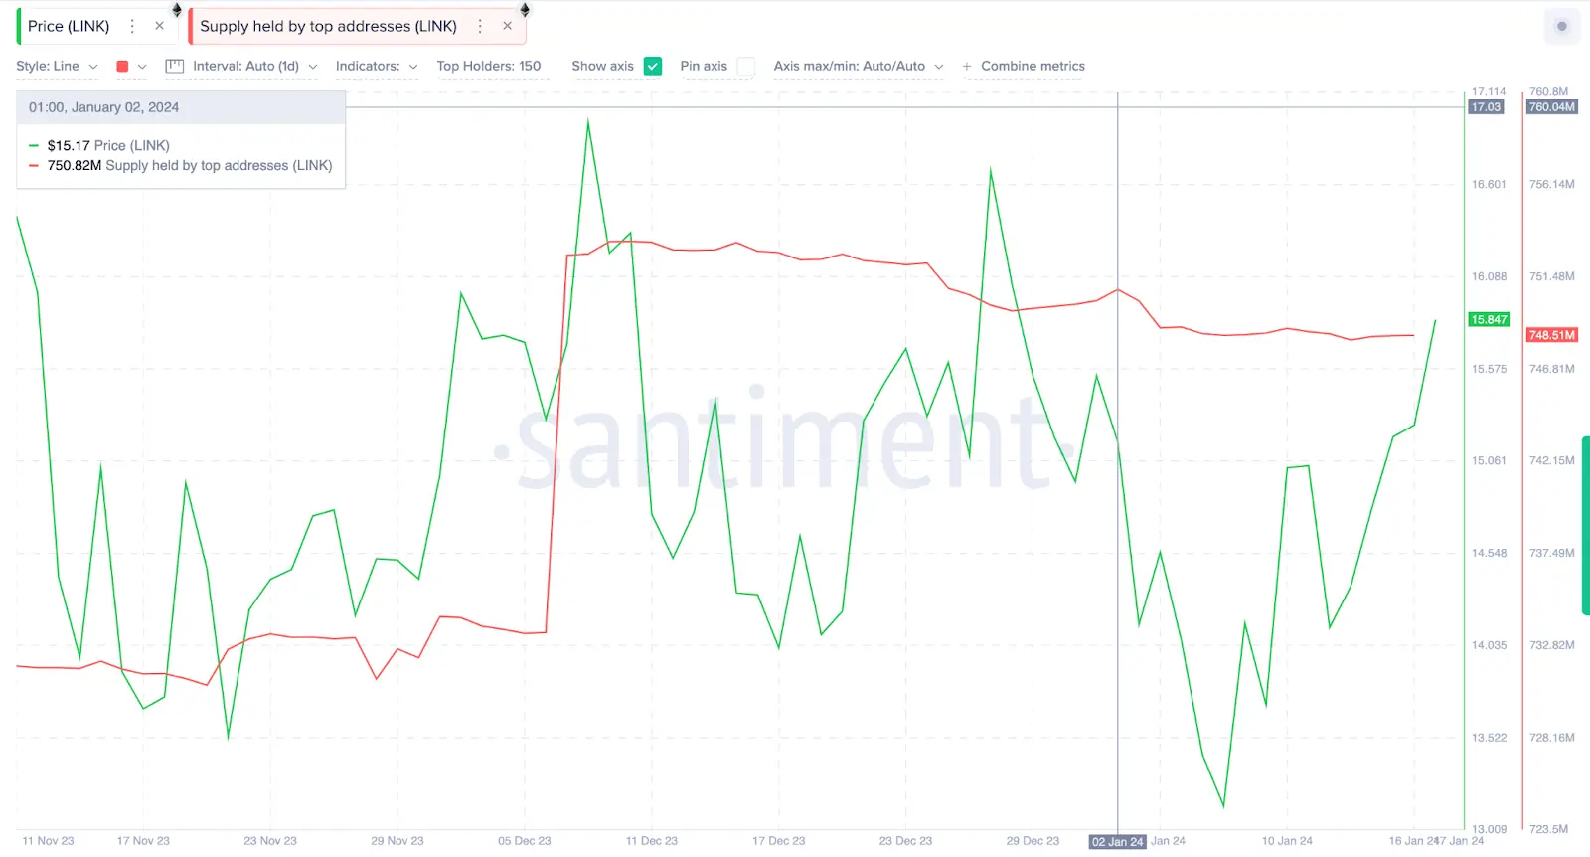Open the Interval: Auto (1d) dropdown
1590x857 pixels.
255,66
